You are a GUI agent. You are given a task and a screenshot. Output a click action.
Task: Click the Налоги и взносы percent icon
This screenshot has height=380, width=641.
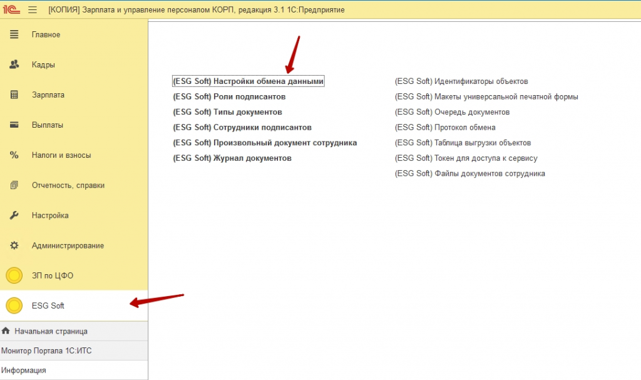pos(14,155)
